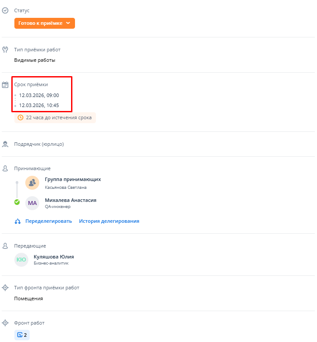This screenshot has width=317, height=342.
Task: Click the Переделегировать link
Action: click(x=48, y=221)
